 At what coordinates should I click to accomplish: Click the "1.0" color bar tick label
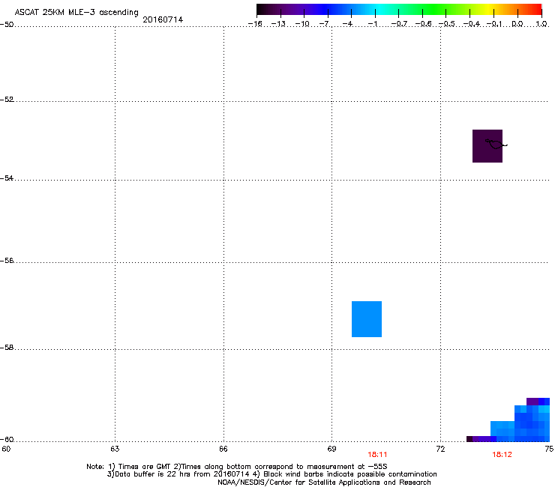[541, 24]
